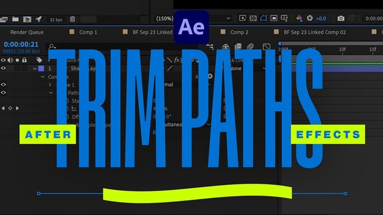Click the solo dot column header
Screen dimensions: 383x215
17,60
